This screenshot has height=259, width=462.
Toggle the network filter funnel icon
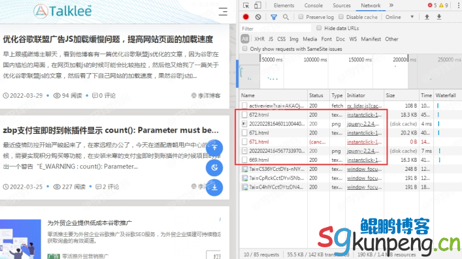274,17
